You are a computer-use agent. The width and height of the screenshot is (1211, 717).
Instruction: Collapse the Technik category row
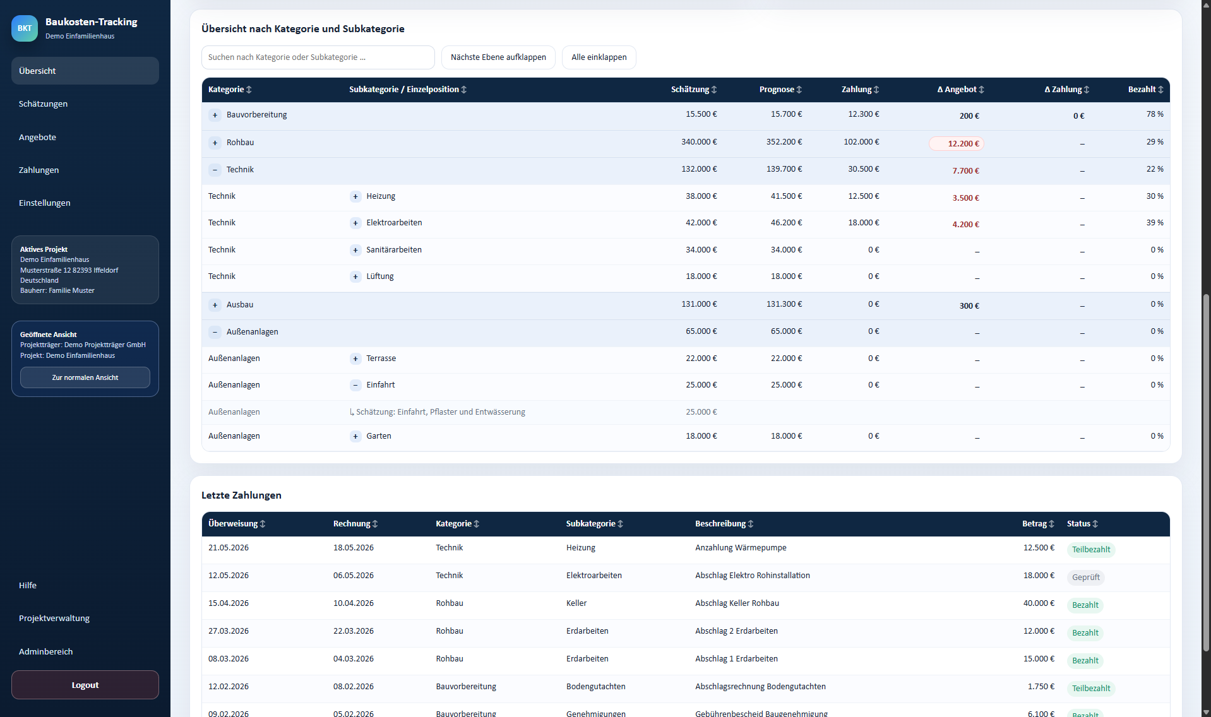(215, 170)
